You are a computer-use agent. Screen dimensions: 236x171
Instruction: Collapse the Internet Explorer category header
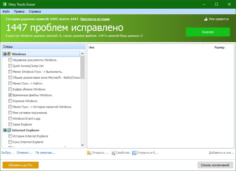4,130
